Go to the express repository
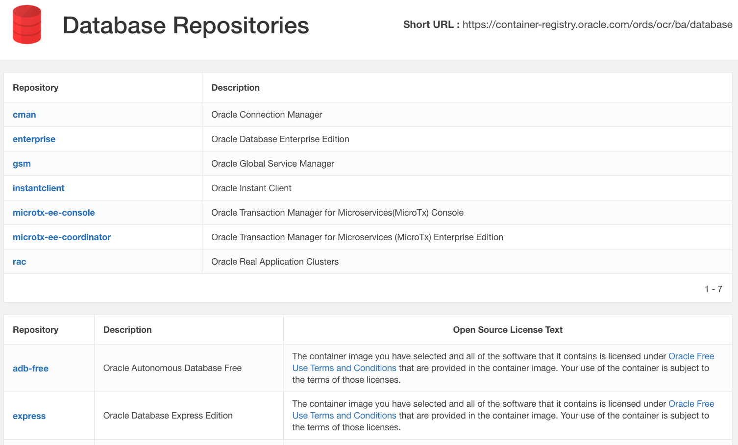The image size is (738, 445). (x=29, y=416)
